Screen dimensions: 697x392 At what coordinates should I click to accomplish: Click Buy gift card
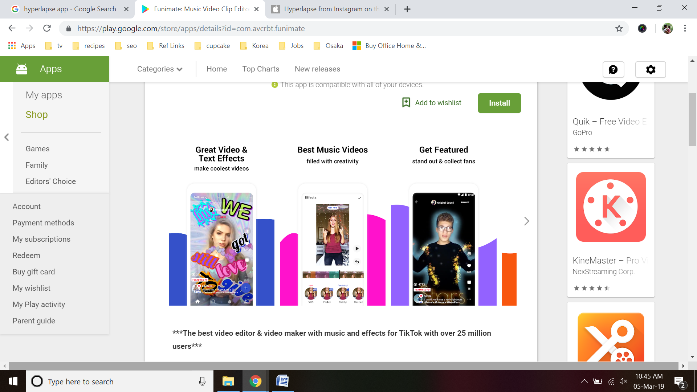coord(34,272)
